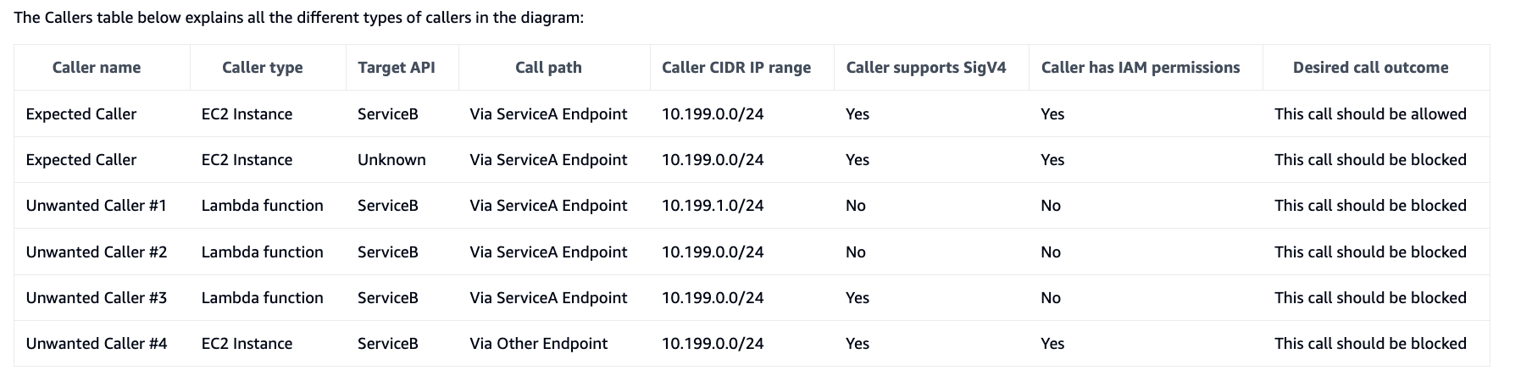Select the "Call path" column header
Screen dimensions: 1532x376
pyautogui.click(x=548, y=68)
